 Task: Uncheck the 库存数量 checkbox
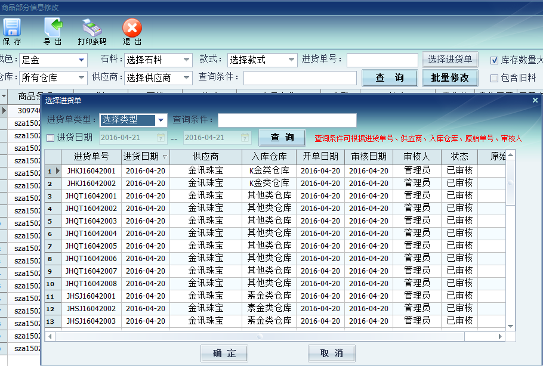(494, 60)
